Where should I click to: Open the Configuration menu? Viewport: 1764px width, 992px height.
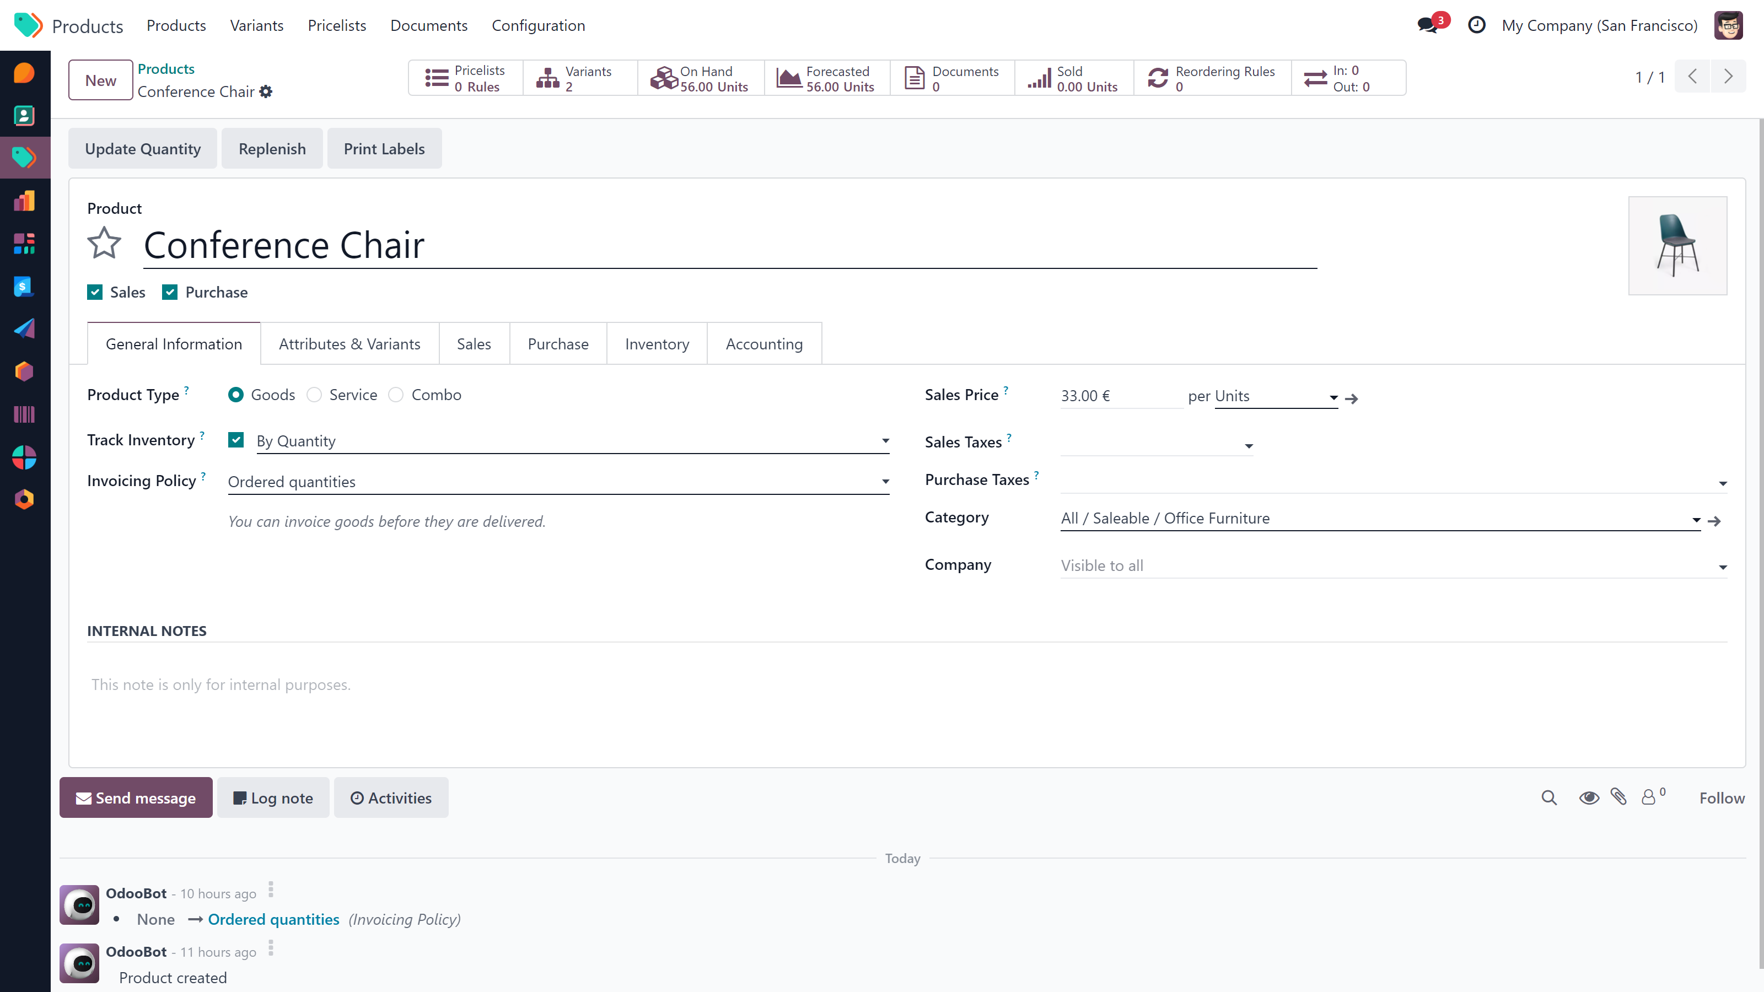tap(538, 25)
